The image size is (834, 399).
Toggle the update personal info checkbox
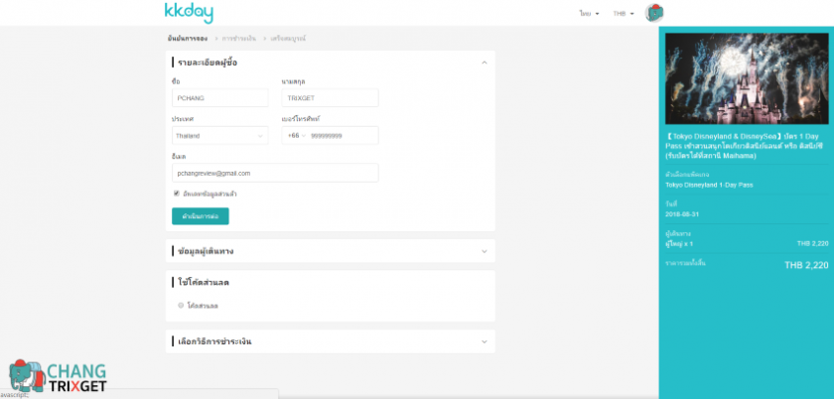click(177, 194)
